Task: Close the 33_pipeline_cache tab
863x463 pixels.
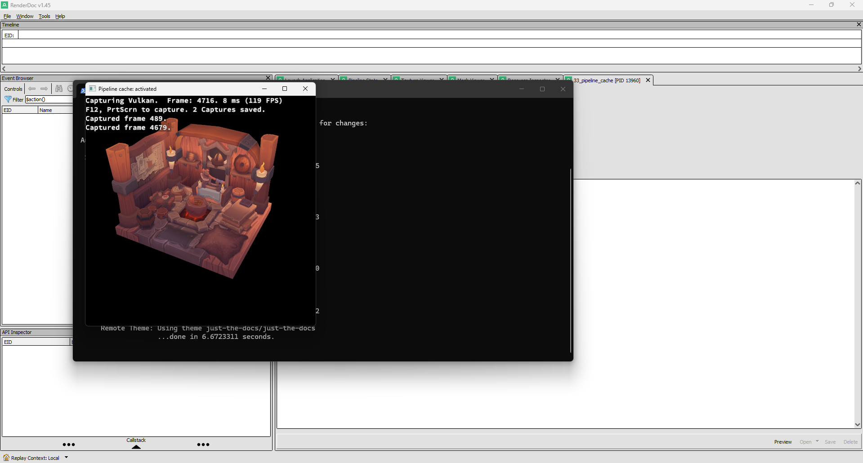Action: click(x=648, y=80)
